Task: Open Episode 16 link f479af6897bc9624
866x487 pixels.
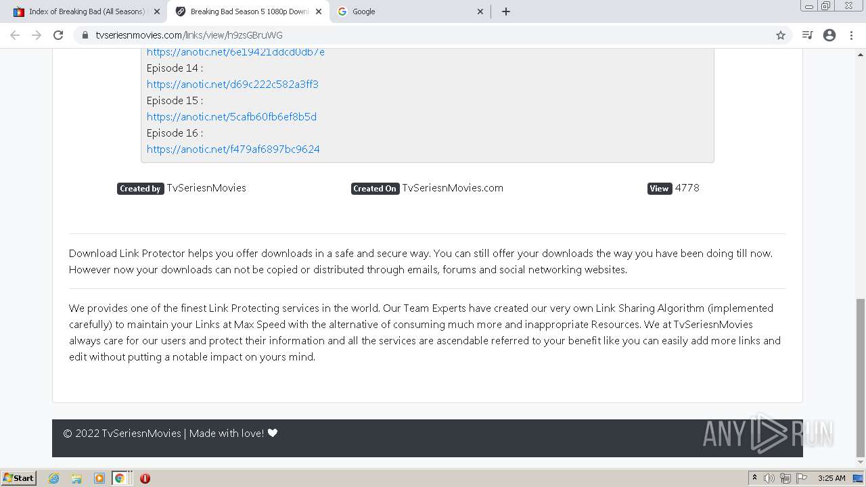Action: tap(233, 149)
